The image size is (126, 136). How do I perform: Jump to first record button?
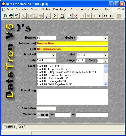tap(83, 16)
